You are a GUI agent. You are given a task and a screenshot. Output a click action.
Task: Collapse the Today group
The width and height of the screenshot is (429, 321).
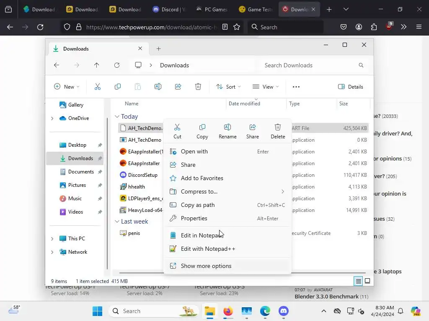117,117
